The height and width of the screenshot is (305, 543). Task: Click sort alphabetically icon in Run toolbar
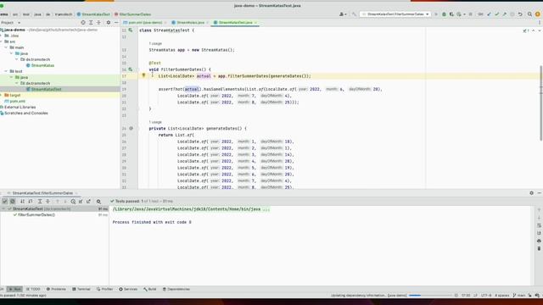tap(22, 202)
